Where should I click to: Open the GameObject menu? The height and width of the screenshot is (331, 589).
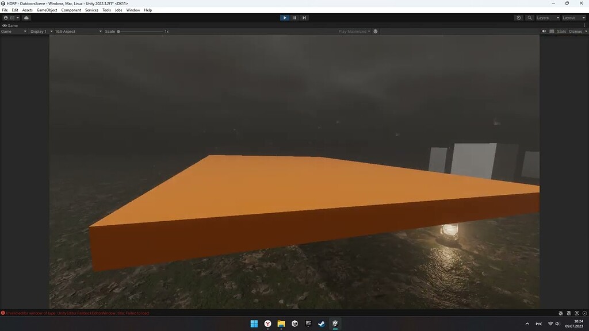click(x=46, y=10)
